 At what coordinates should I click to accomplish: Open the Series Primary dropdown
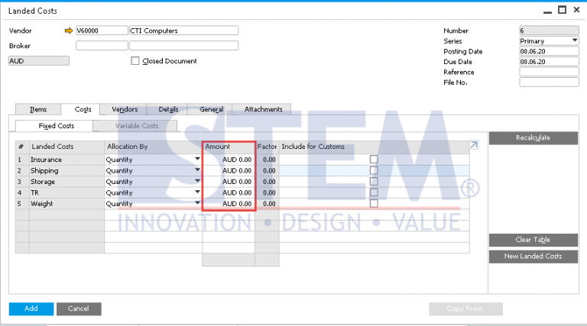(574, 40)
